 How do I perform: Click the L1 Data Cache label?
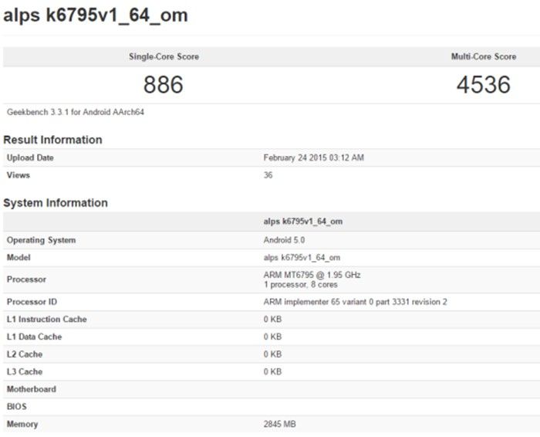click(35, 337)
